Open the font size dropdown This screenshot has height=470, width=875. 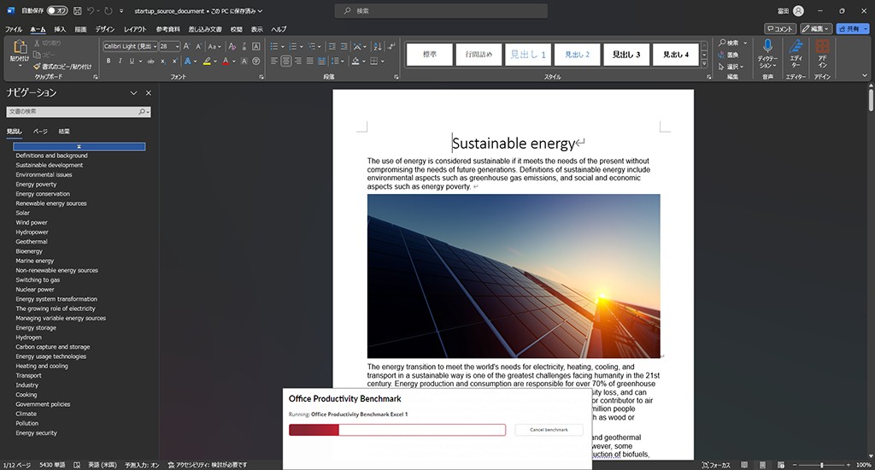point(176,46)
